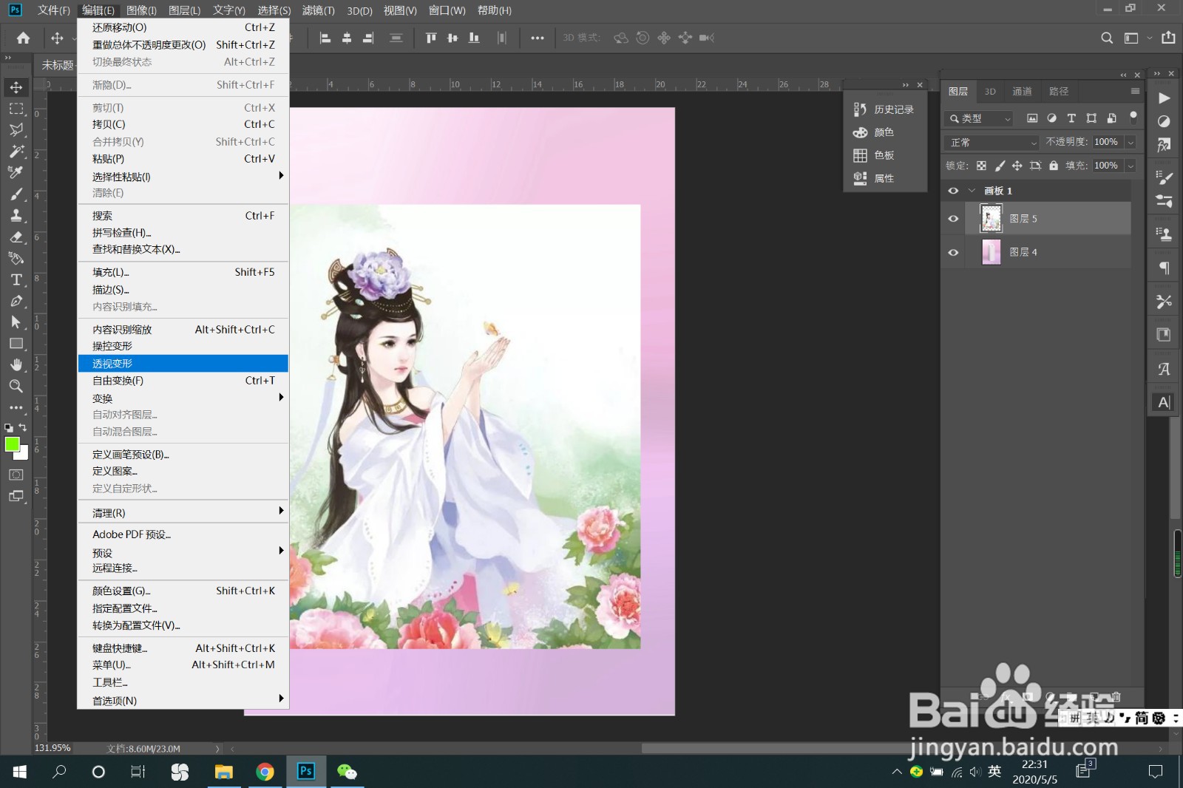This screenshot has width=1183, height=788.
Task: Open more options ellipsis in options bar
Action: pos(538,38)
